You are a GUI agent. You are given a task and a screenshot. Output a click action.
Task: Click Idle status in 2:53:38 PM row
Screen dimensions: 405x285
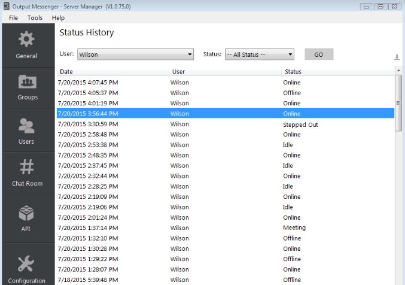click(x=288, y=145)
